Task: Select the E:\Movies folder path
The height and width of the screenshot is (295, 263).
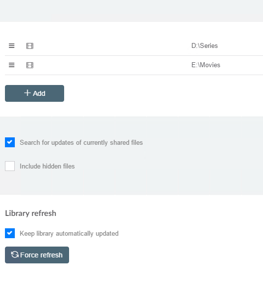Action: click(x=206, y=65)
